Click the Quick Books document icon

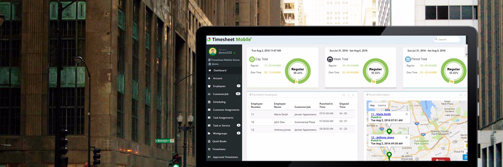tap(209, 141)
